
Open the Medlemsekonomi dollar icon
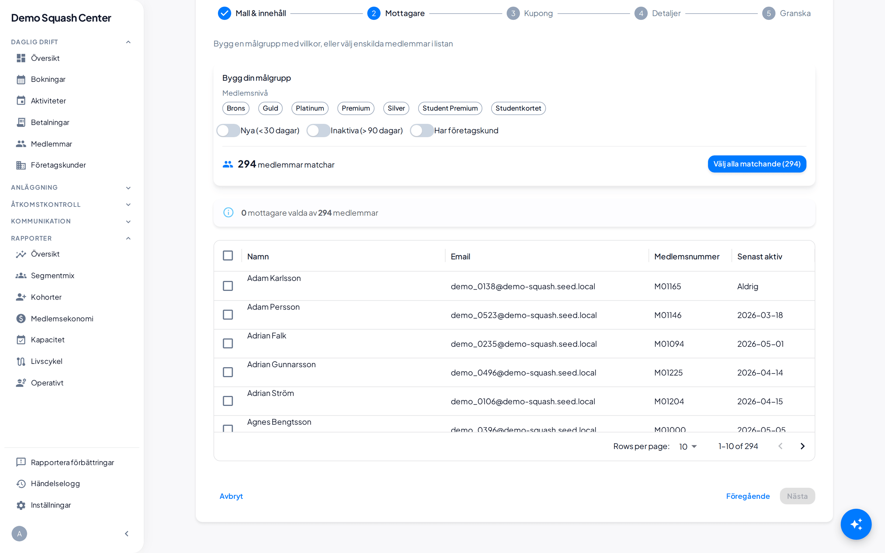[x=21, y=319]
